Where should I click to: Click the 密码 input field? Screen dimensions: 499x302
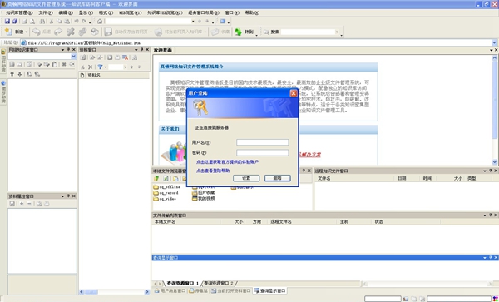[263, 152]
